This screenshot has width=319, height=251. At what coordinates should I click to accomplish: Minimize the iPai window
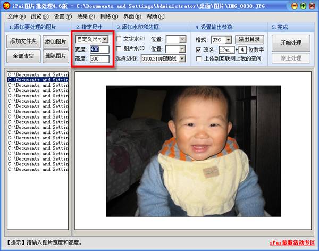click(x=295, y=6)
